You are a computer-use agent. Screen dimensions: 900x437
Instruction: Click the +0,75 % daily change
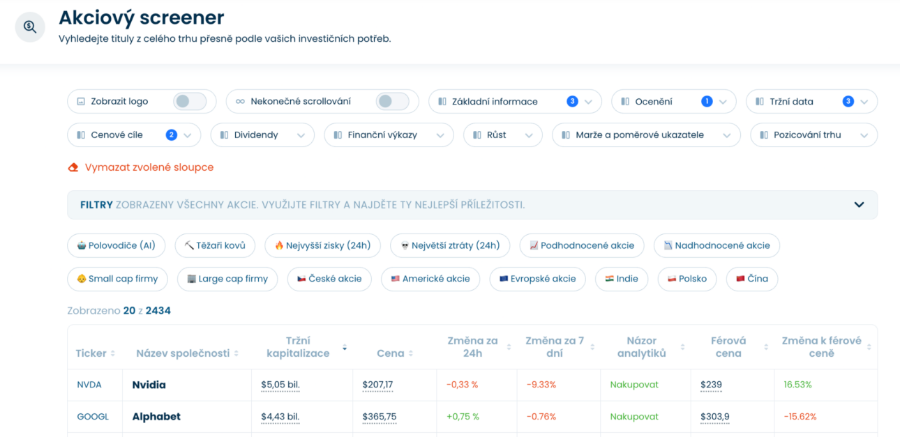click(463, 417)
